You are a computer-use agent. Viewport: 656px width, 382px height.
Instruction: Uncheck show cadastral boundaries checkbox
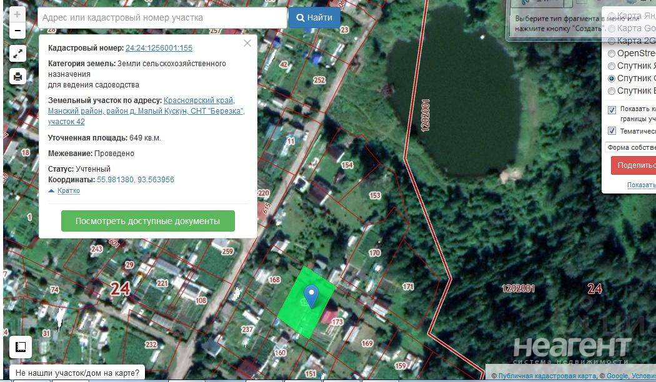[x=612, y=110]
